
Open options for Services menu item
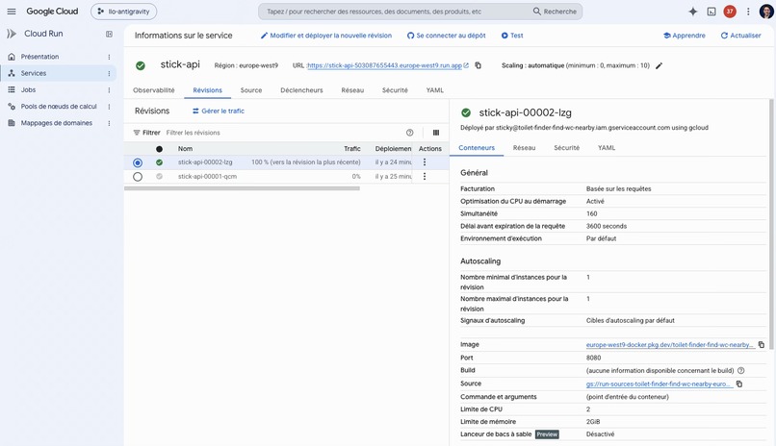point(109,73)
